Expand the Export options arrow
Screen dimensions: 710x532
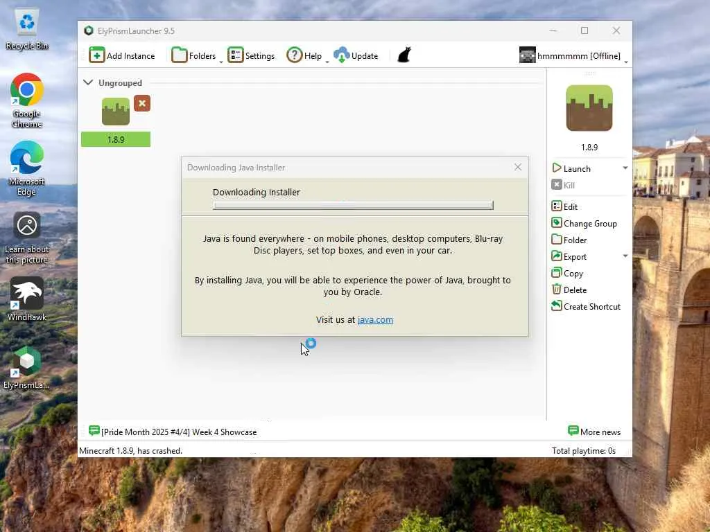coord(625,256)
